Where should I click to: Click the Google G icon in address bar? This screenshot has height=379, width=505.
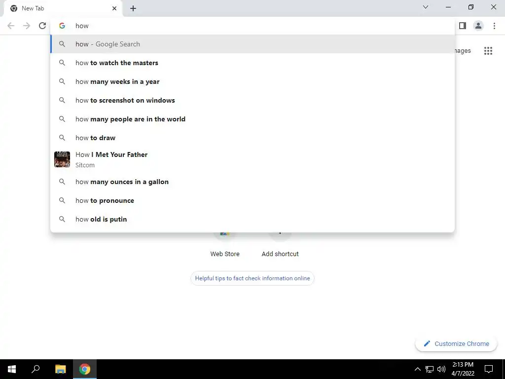[x=62, y=26]
